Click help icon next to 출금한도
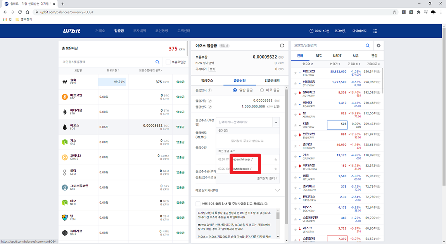446x244 pixels. (x=210, y=107)
